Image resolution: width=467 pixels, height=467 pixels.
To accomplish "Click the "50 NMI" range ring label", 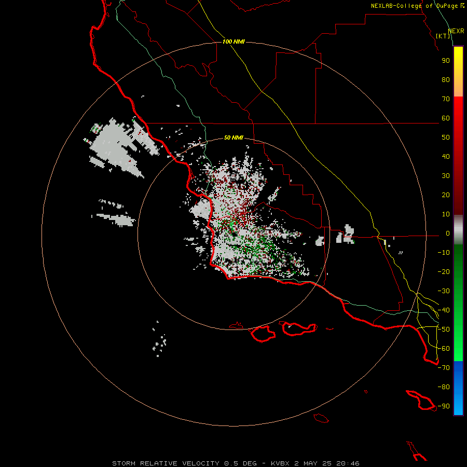I will coord(233,138).
